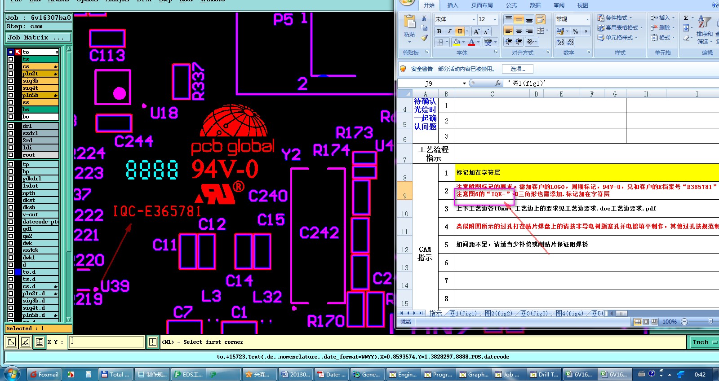Screen dimensions: 719x381
Task: Toggle the Wrap Text icon
Action: (541, 19)
